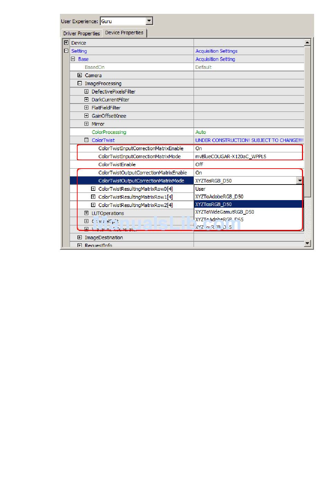Click "On" value of ColorTwistOutputCorrectionMatrixEnable
This screenshot has width=329, height=484.
[x=198, y=172]
